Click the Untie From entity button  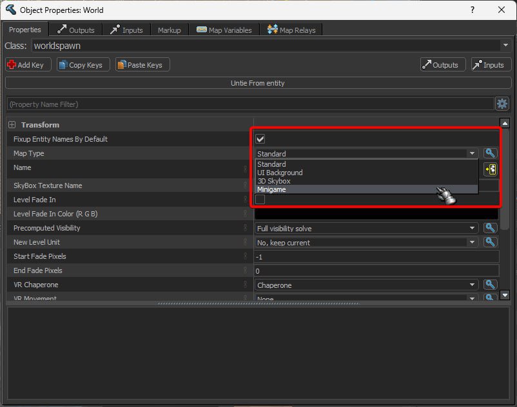[x=258, y=83]
